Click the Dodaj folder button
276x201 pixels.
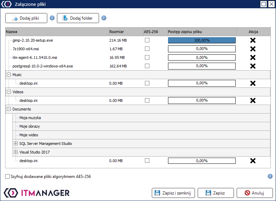pos(78,18)
